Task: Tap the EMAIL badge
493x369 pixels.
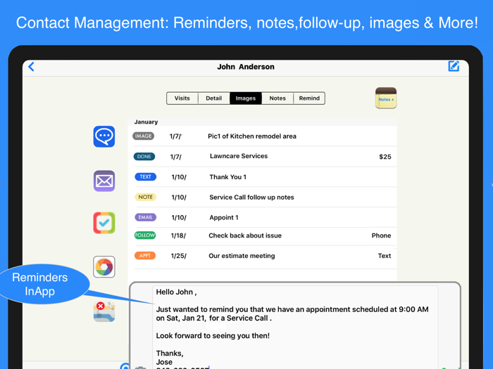Action: (145, 217)
